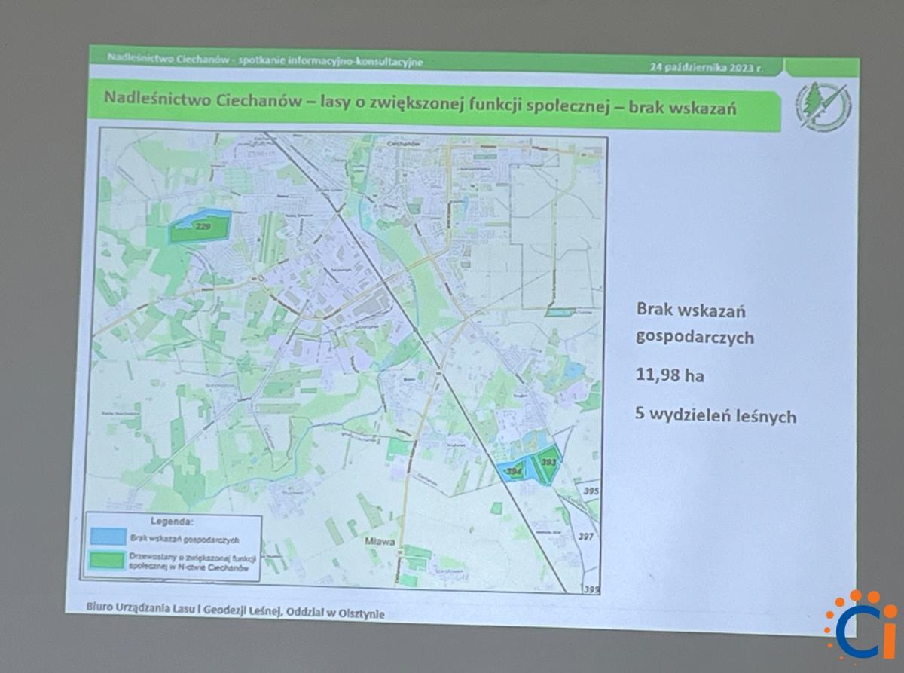Screen dimensions: 904x673
Task: Click the forestry logo emblem on the slide
Action: [823, 108]
